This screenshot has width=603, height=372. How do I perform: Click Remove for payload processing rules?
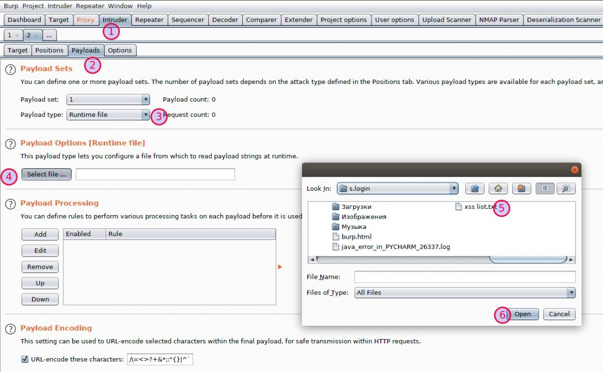tap(40, 267)
